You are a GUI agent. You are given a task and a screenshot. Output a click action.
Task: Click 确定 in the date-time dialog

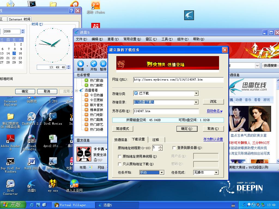coord(25,91)
